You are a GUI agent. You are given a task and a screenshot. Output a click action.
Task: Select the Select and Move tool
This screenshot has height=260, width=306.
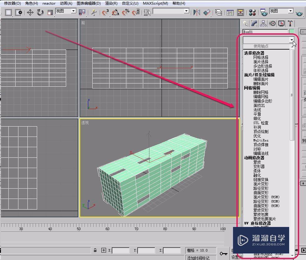point(30,12)
